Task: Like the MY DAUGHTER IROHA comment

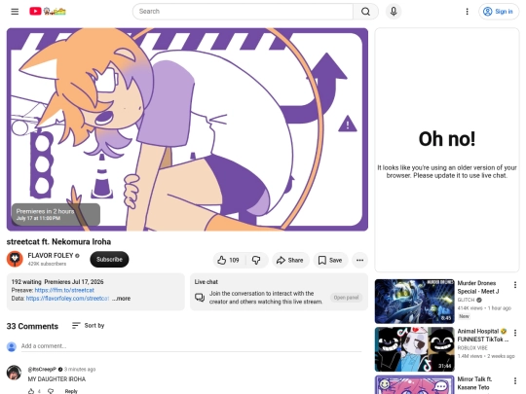Action: click(31, 391)
